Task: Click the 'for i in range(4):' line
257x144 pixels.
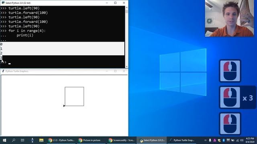Action: [x=27, y=31]
